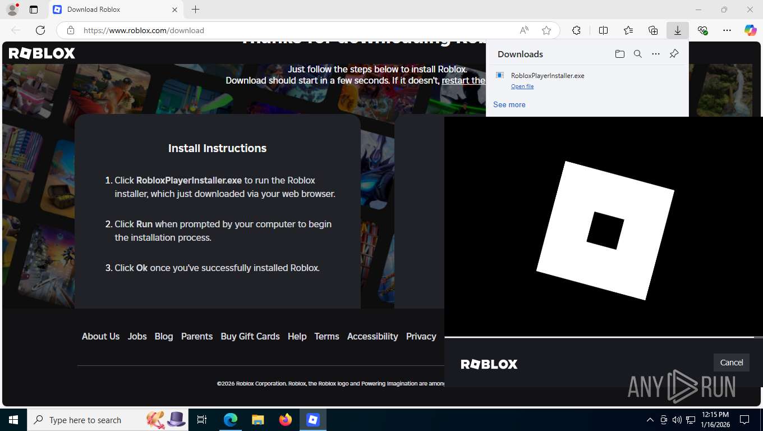Open File Explorer from taskbar
Image resolution: width=763 pixels, height=431 pixels.
pyautogui.click(x=258, y=420)
